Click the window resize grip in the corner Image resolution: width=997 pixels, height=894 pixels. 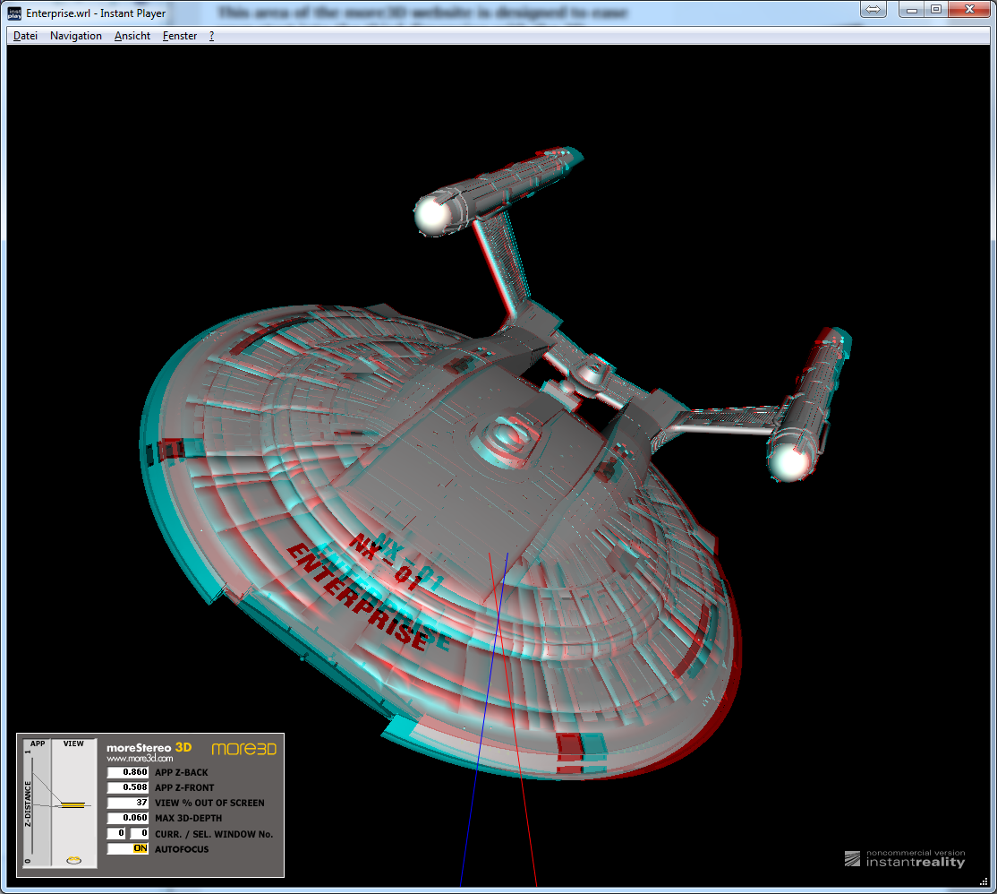[x=984, y=881]
